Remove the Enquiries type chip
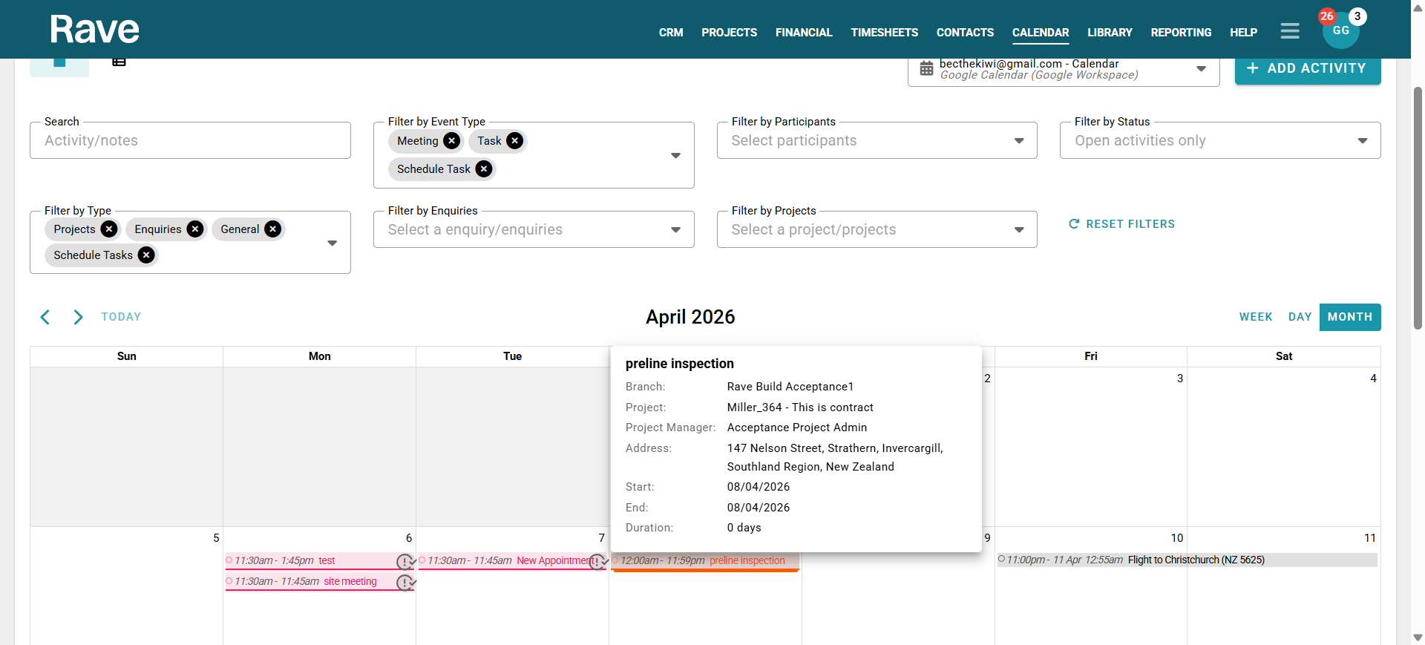 click(x=195, y=229)
